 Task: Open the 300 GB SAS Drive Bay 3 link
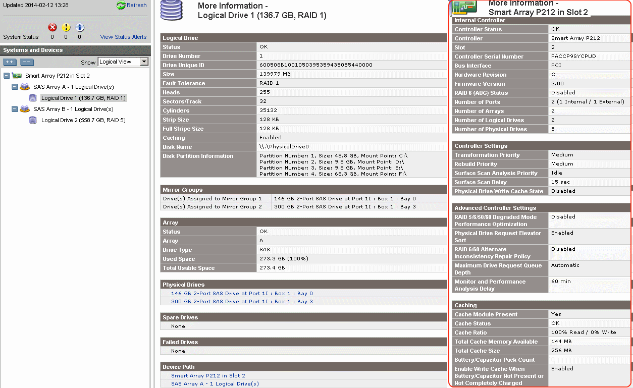(242, 301)
